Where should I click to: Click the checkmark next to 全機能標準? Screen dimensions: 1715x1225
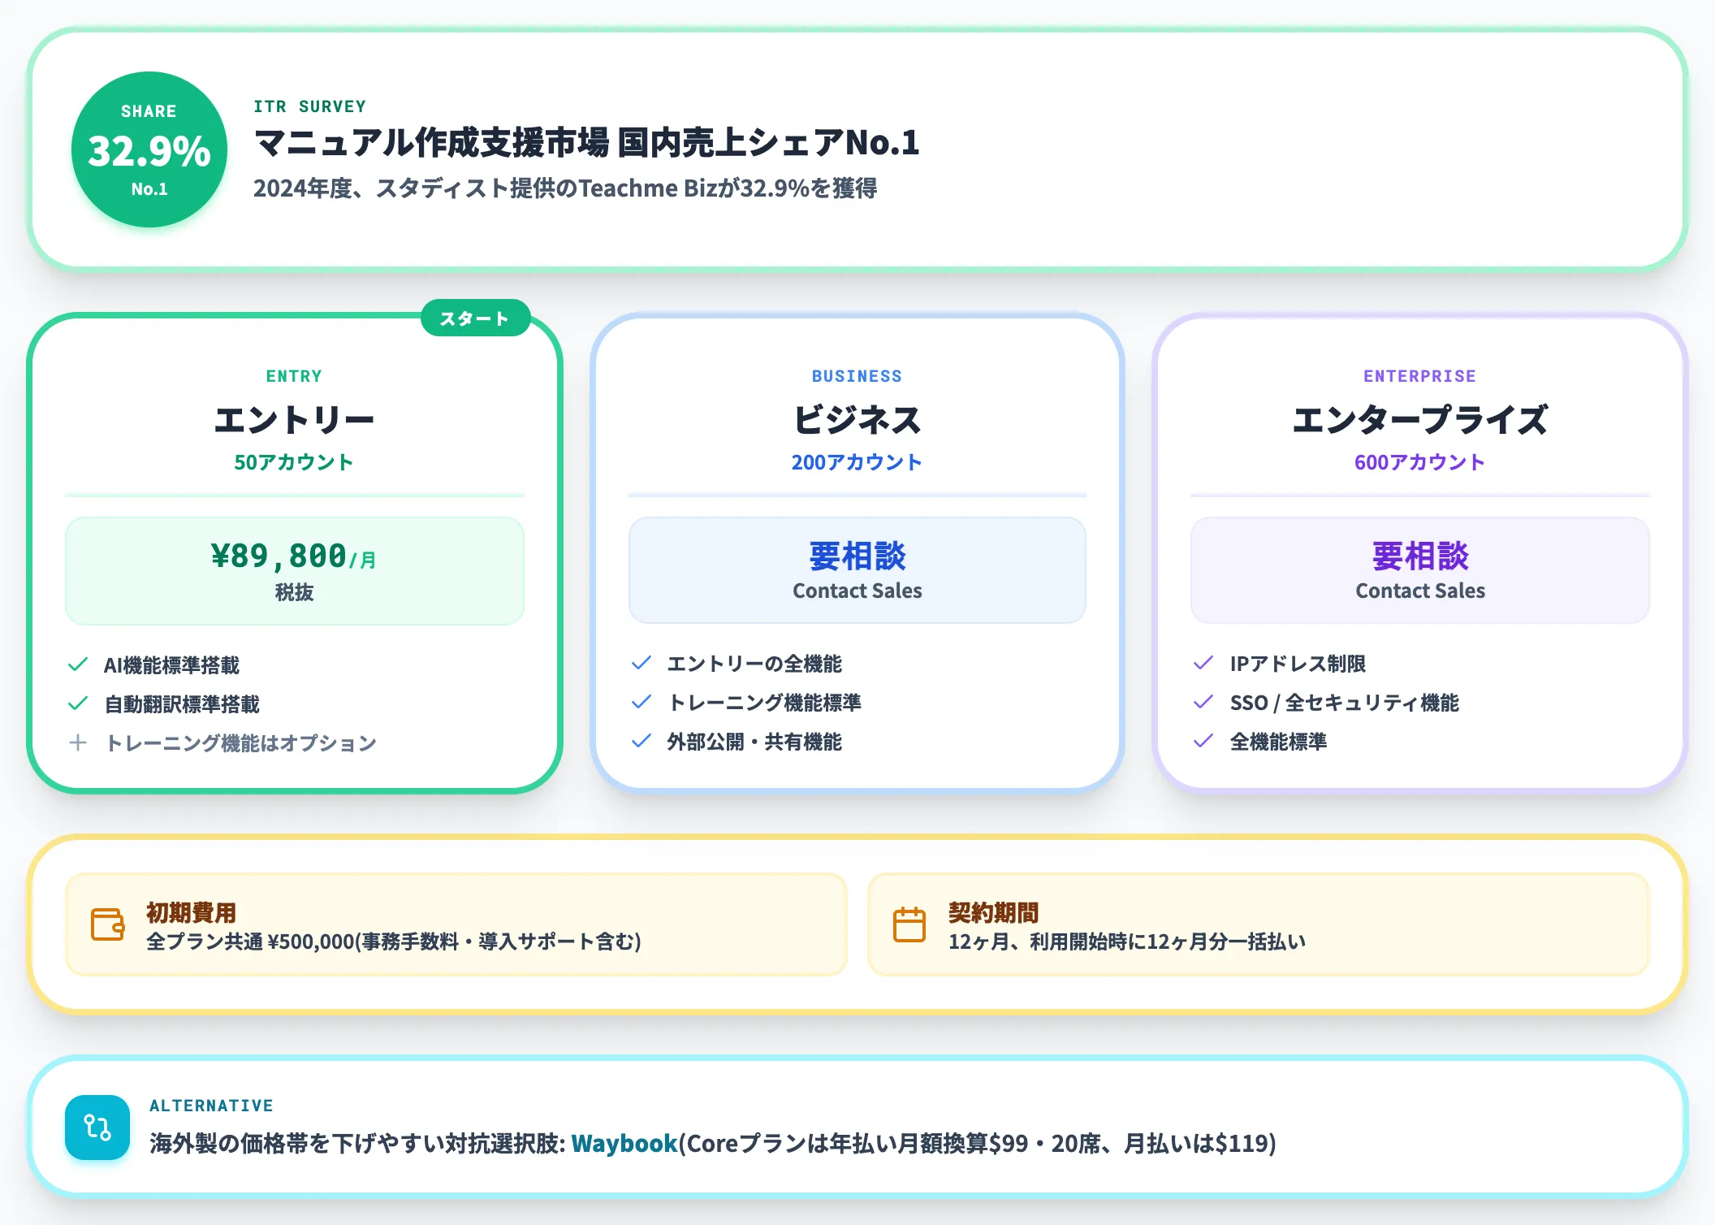pos(1203,741)
